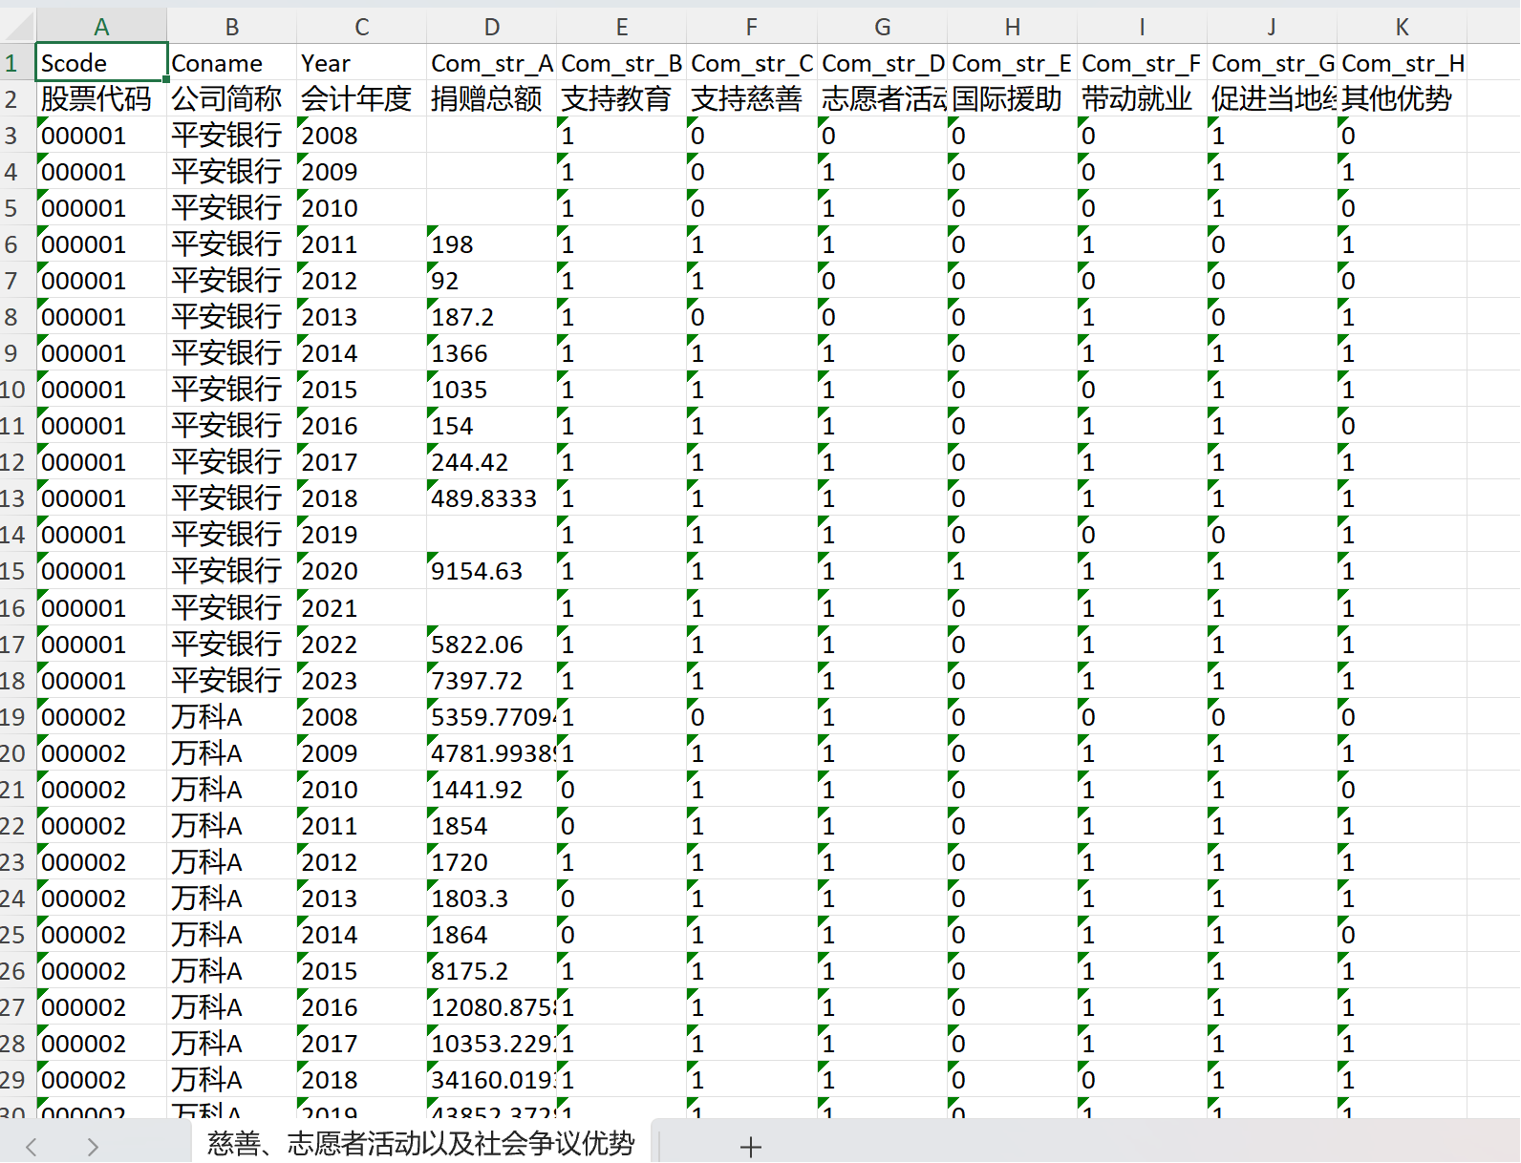This screenshot has width=1521, height=1163.
Task: Select the Com_str_E header cell
Action: [1013, 63]
